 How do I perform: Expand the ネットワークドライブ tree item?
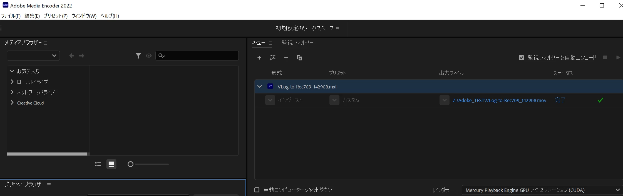(12, 92)
